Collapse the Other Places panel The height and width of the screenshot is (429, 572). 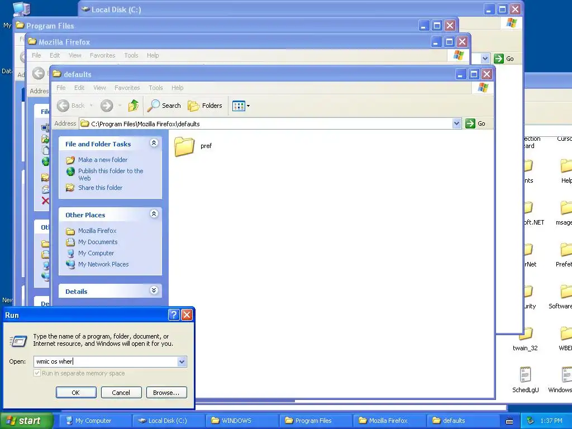(x=154, y=214)
